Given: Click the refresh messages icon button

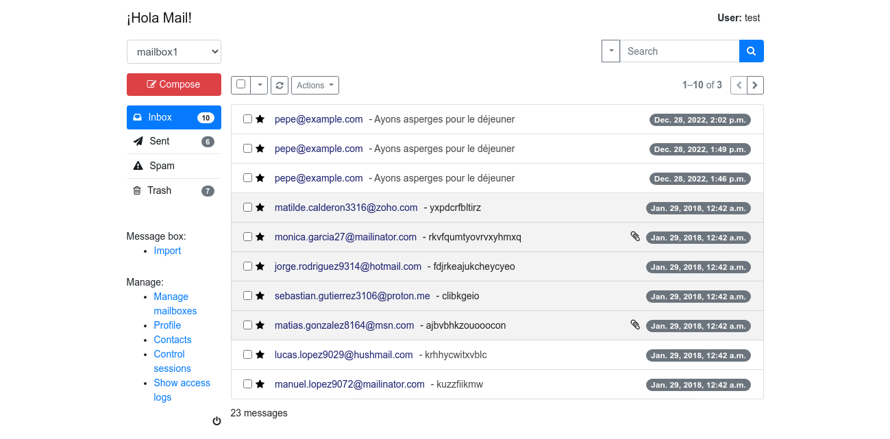Looking at the screenshot, I should [279, 85].
